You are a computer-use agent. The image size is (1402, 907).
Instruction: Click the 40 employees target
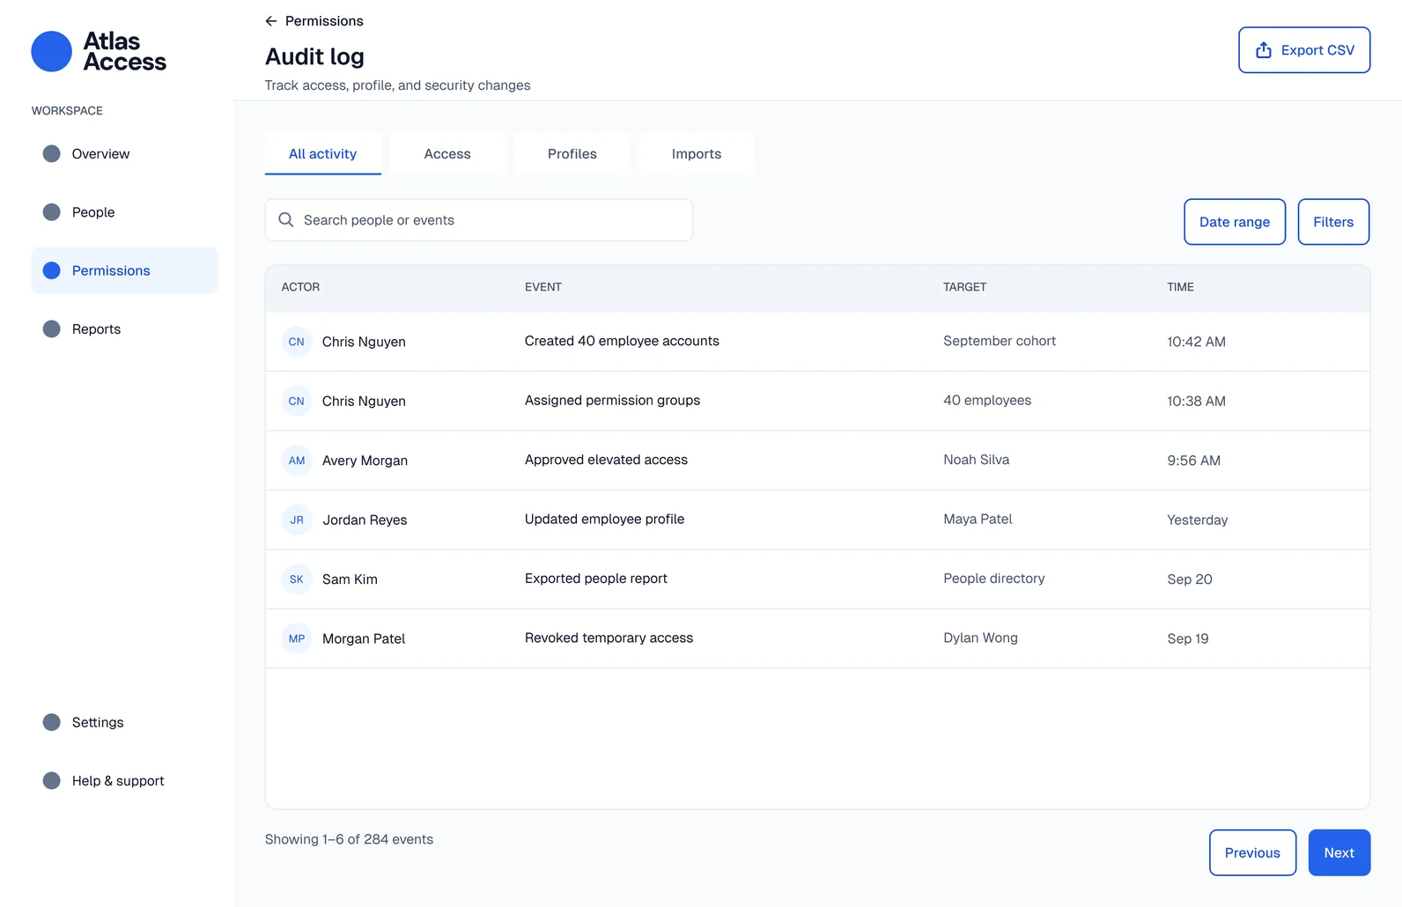(x=987, y=400)
